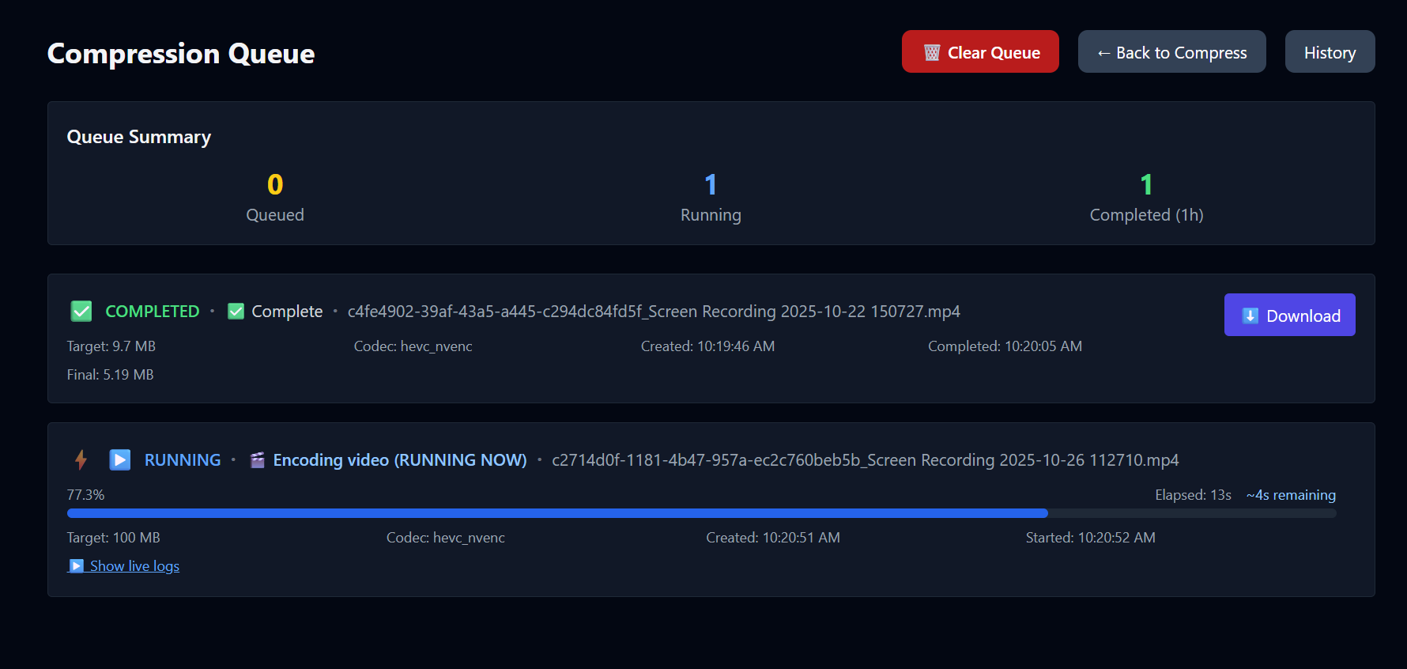The height and width of the screenshot is (669, 1407).
Task: Click Completed: 10:20:05 AM timestamp
Action: tap(1005, 346)
